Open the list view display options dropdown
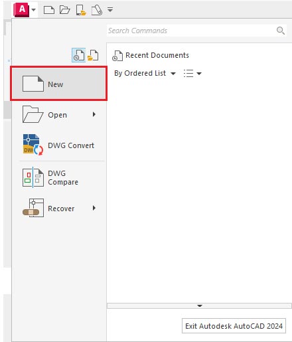Screen dimensions: 292x342 pos(192,73)
